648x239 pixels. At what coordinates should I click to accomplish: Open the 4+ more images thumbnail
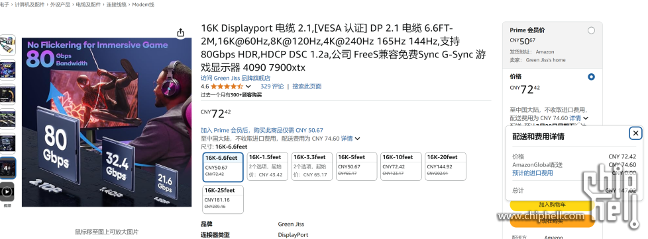[7, 168]
